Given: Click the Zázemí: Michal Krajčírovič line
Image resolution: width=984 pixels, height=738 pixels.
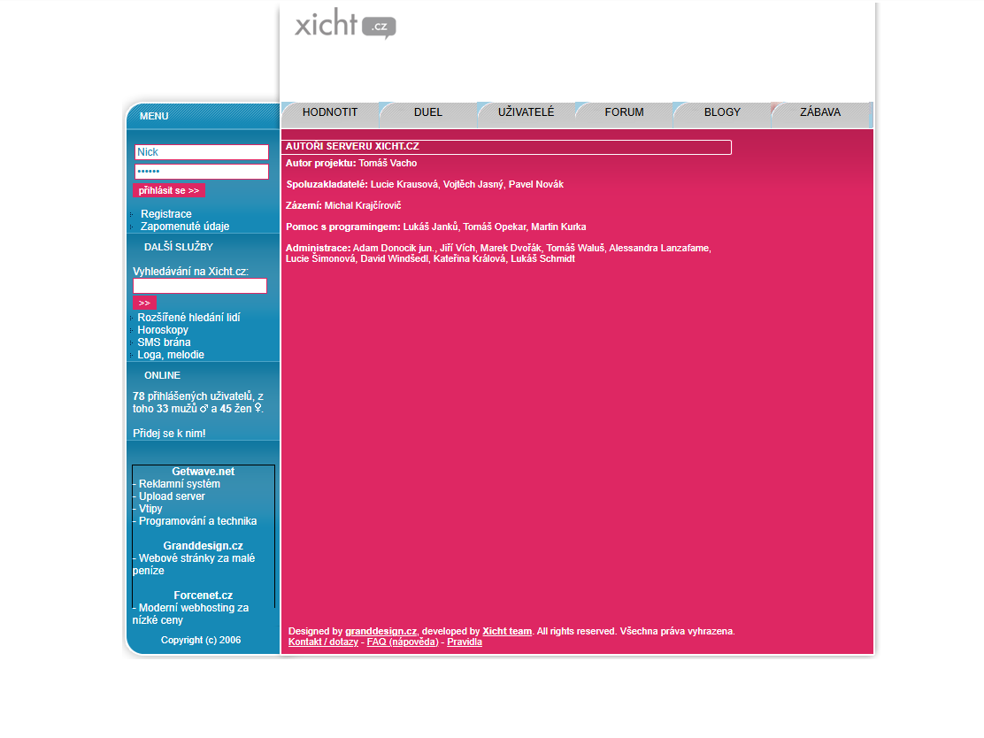Looking at the screenshot, I should (343, 206).
